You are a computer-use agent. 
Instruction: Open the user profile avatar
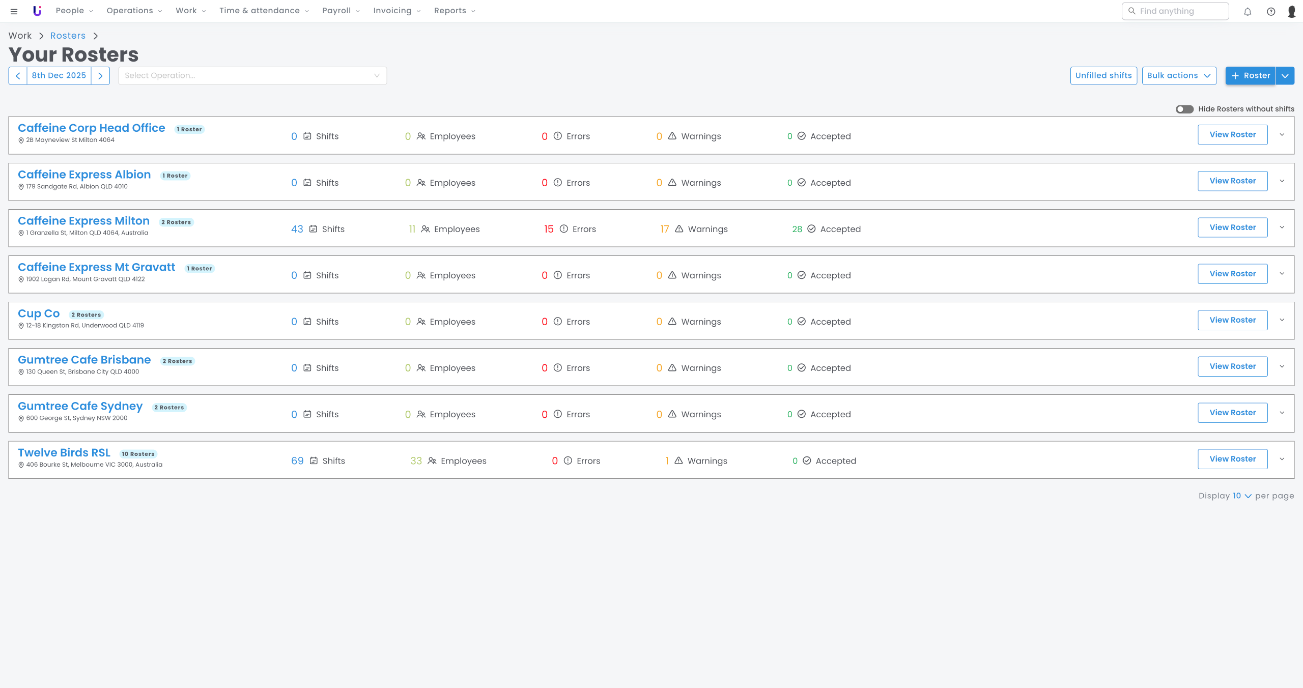1292,11
